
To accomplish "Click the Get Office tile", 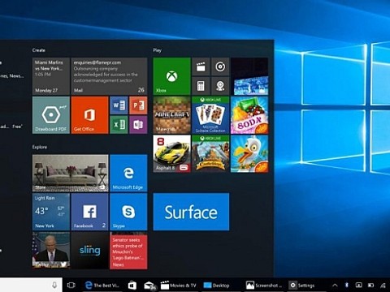I will (x=89, y=115).
